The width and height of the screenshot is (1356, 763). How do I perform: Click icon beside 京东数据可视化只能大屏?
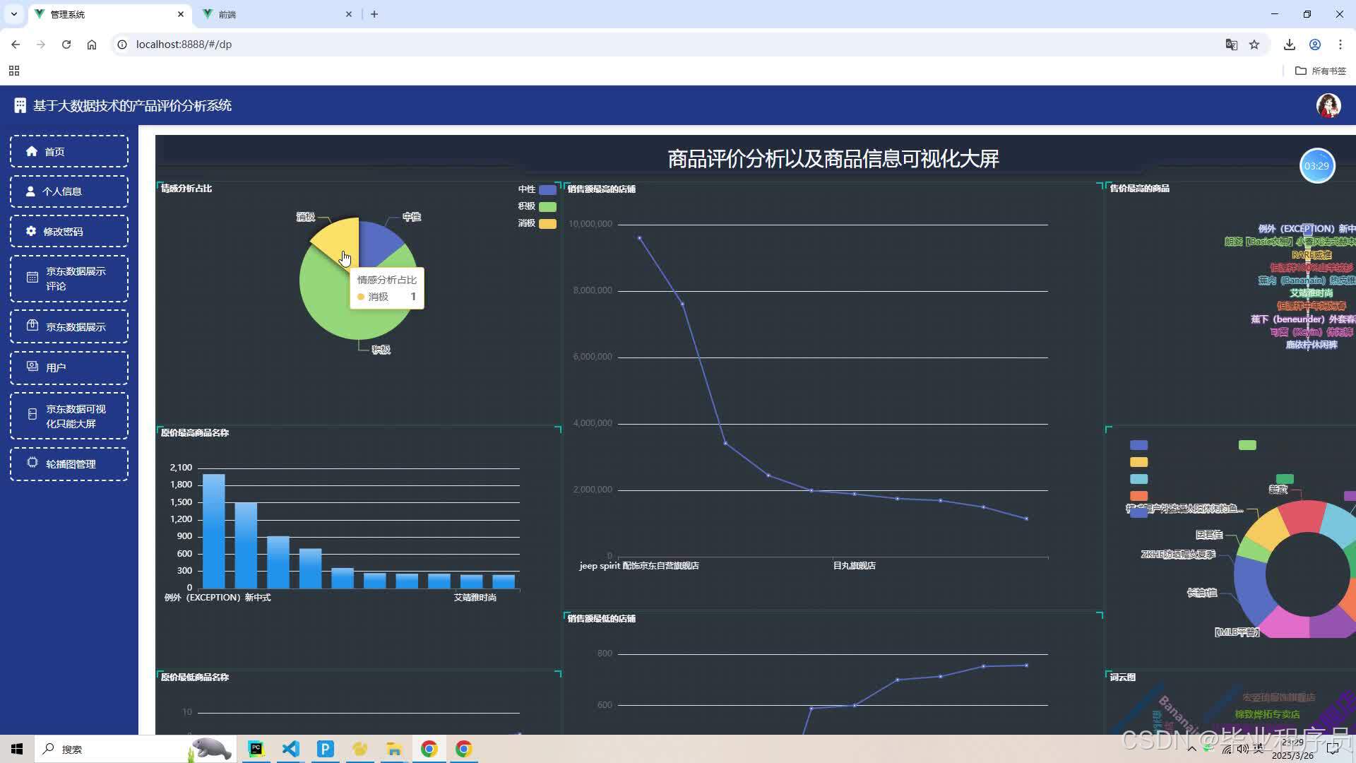click(x=32, y=415)
